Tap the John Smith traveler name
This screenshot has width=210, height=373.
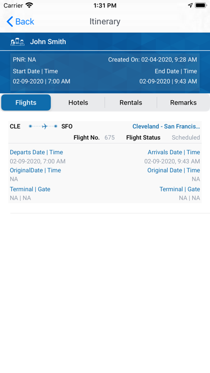48,42
